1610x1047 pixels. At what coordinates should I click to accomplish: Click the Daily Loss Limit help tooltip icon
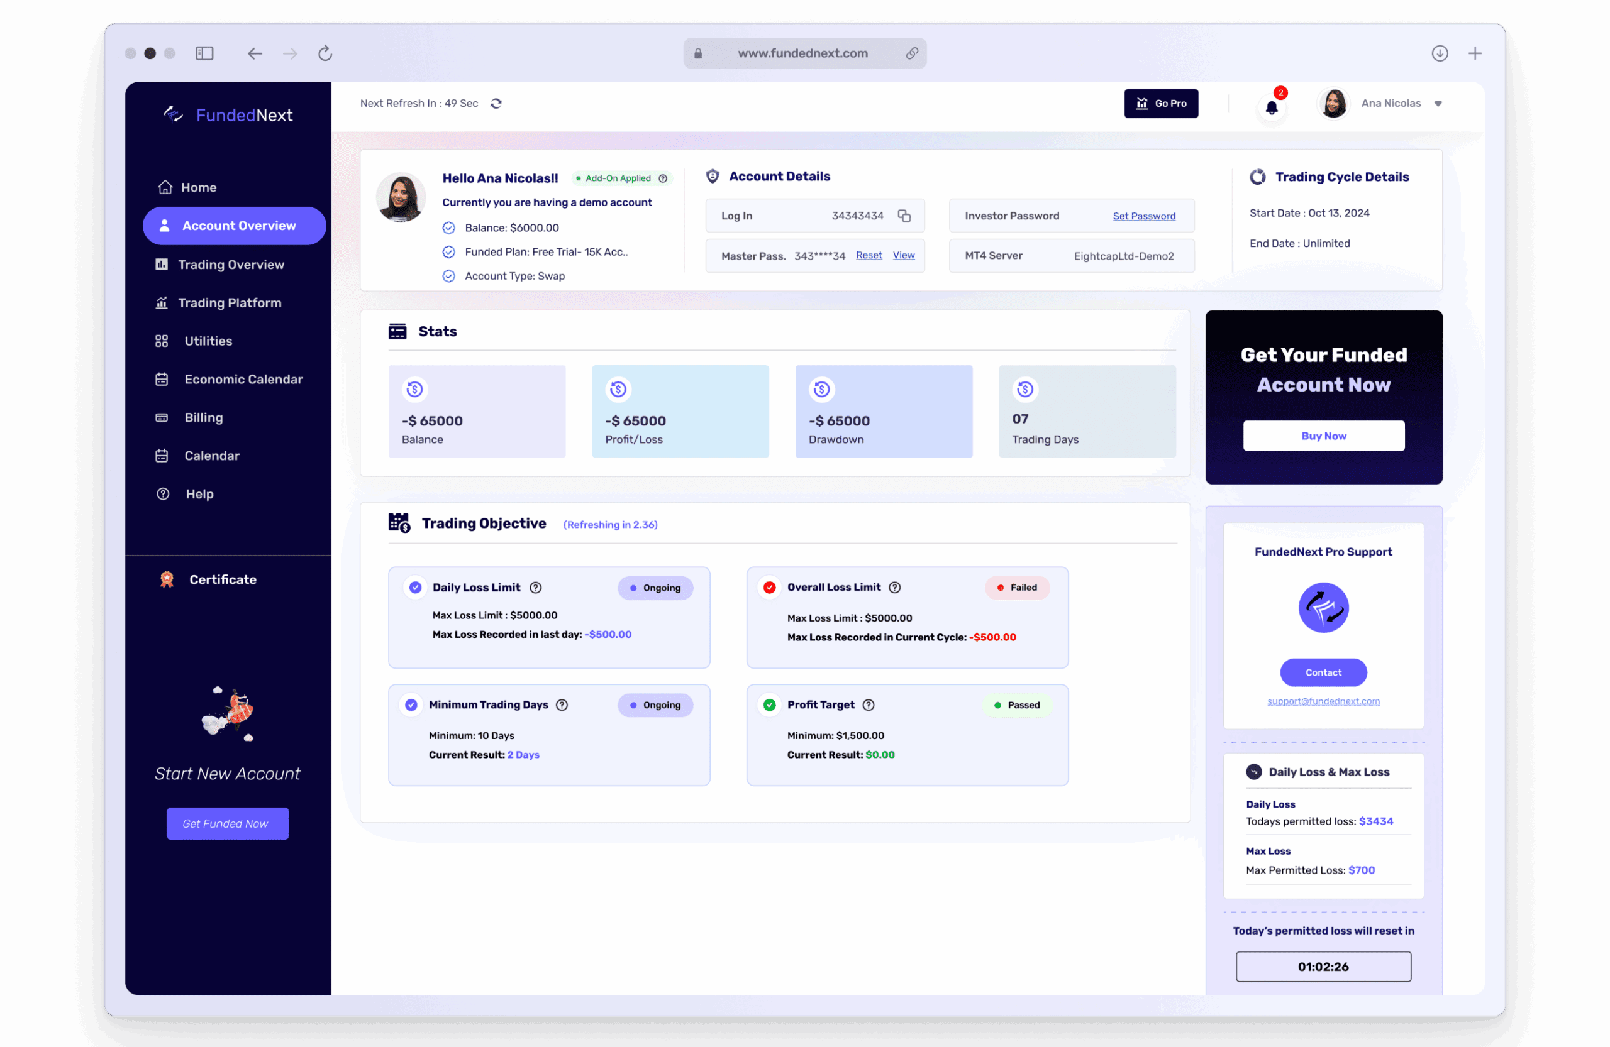tap(535, 588)
